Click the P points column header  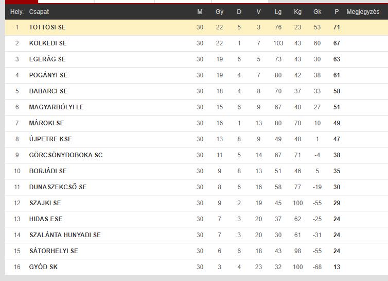(x=337, y=12)
